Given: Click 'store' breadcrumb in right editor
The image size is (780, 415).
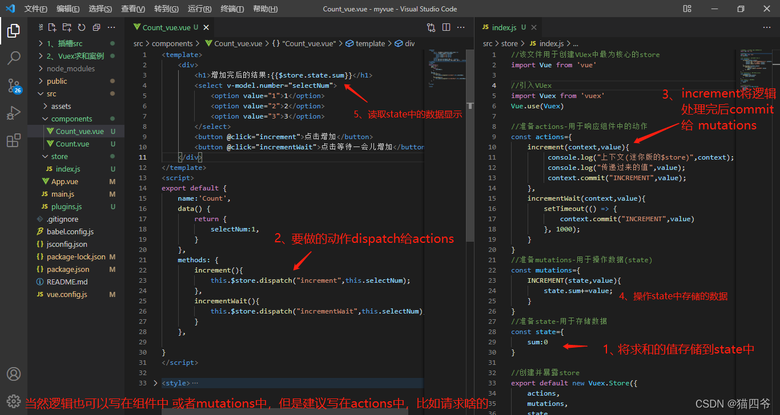Looking at the screenshot, I should point(510,43).
